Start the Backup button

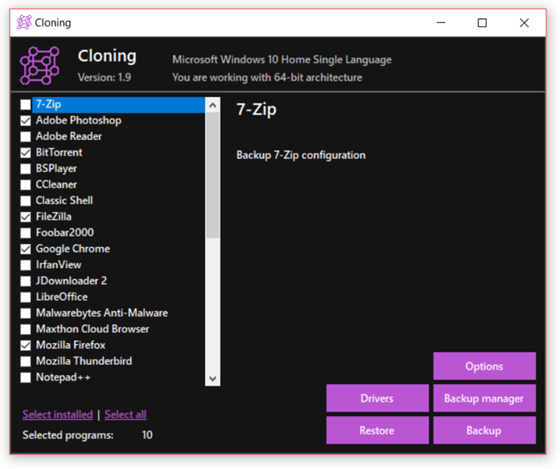(x=484, y=430)
